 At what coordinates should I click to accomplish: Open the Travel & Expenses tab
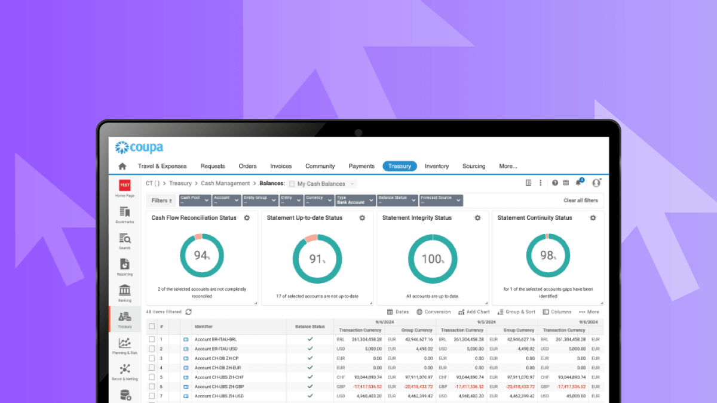click(x=163, y=167)
